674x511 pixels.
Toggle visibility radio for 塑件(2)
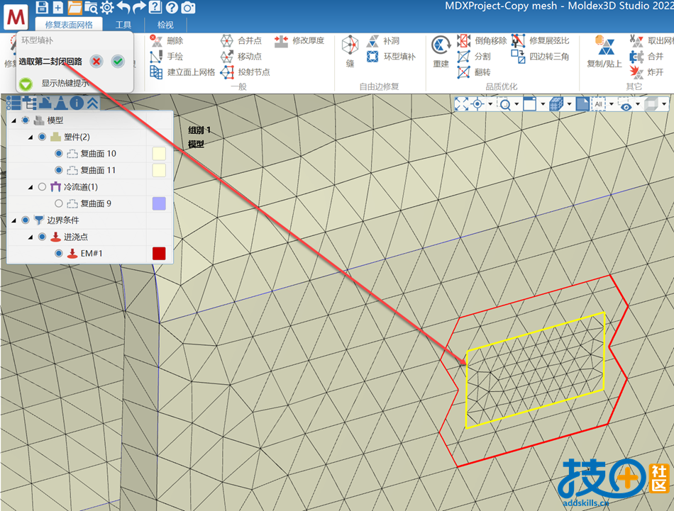(42, 137)
